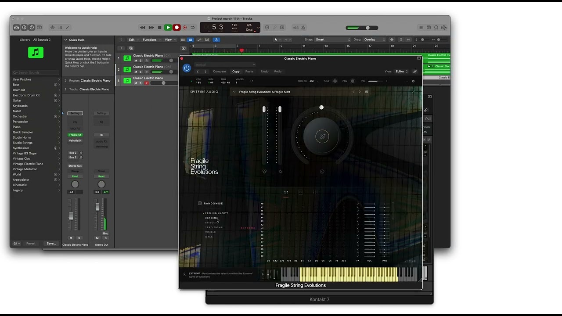Click Revert in the Library footer
This screenshot has width=562, height=316.
point(31,244)
